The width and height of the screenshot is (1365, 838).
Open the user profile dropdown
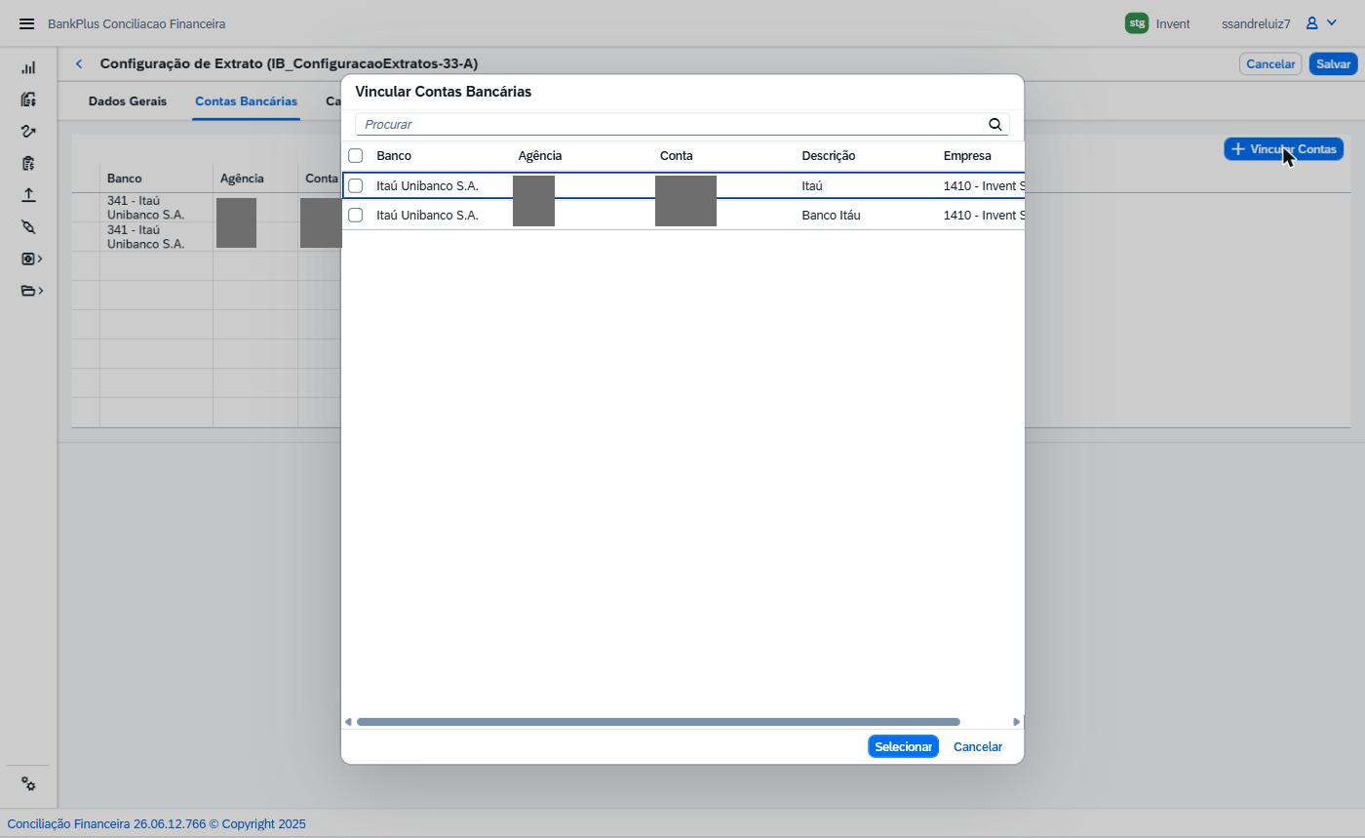pyautogui.click(x=1321, y=23)
